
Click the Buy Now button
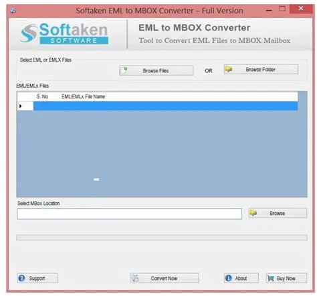click(x=286, y=278)
